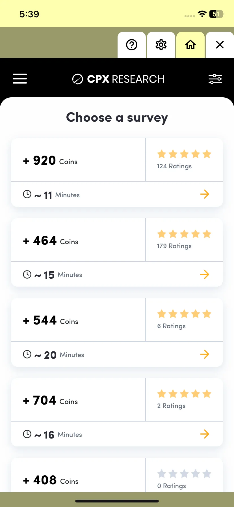Image resolution: width=234 pixels, height=507 pixels.
Task: View the 124 Ratings star rating
Action: tap(184, 160)
